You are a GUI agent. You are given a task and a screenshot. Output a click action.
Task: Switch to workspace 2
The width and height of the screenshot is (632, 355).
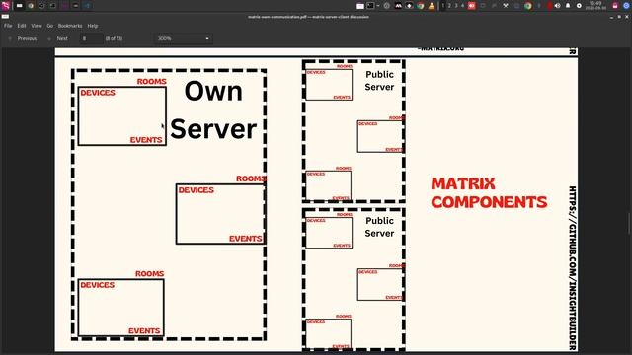click(x=450, y=6)
